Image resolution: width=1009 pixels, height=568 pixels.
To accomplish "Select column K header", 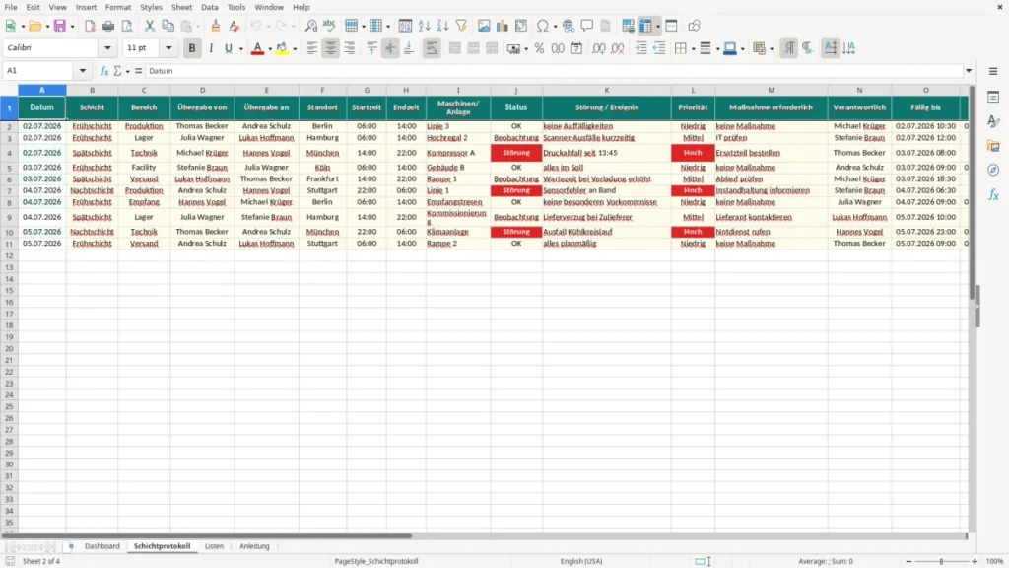I will tap(606, 90).
